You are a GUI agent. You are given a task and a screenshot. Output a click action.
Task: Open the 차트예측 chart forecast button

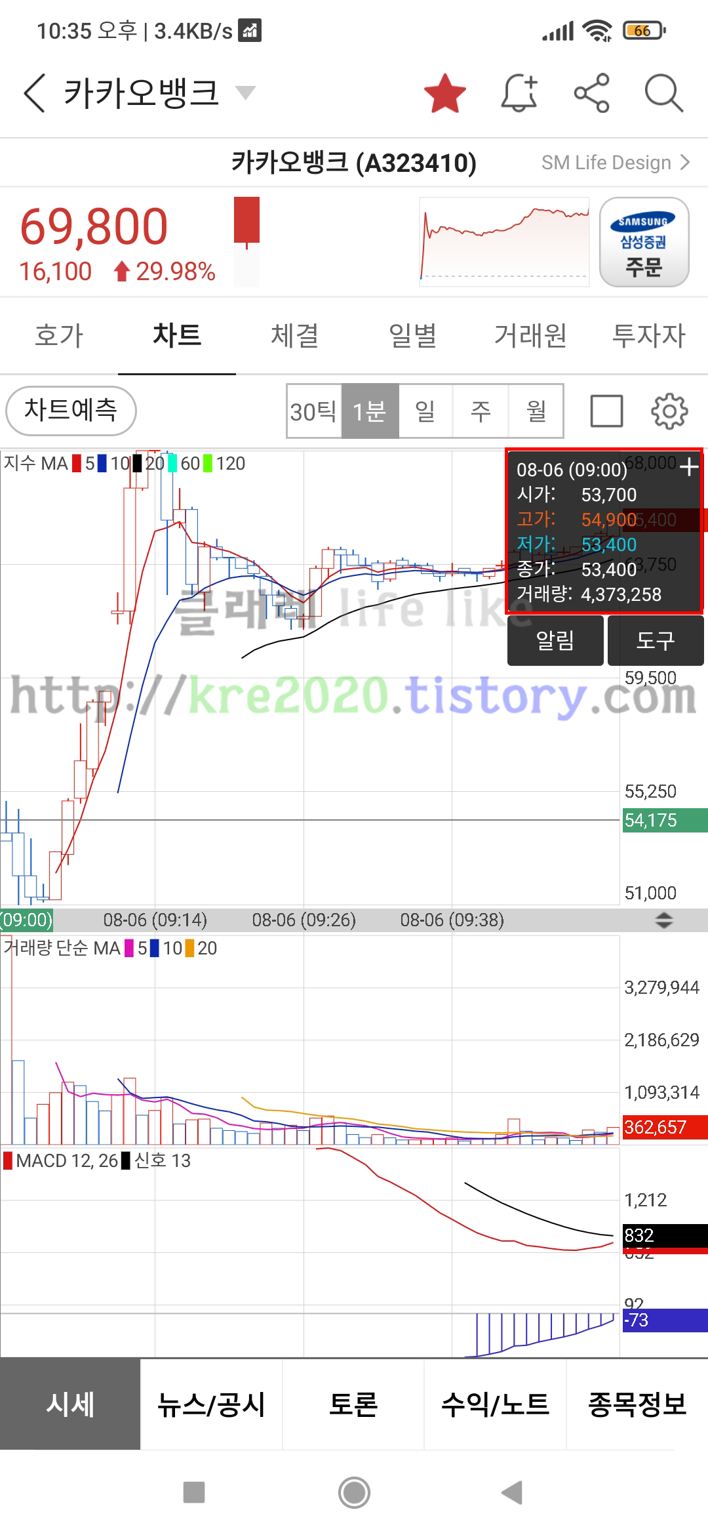71,411
